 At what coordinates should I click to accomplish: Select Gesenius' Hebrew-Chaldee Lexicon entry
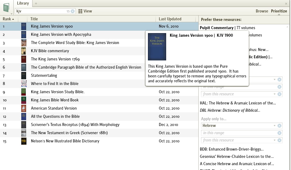click(x=237, y=156)
